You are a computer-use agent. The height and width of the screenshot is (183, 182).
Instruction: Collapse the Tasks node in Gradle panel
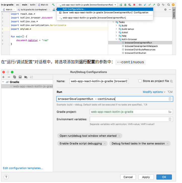113,22
